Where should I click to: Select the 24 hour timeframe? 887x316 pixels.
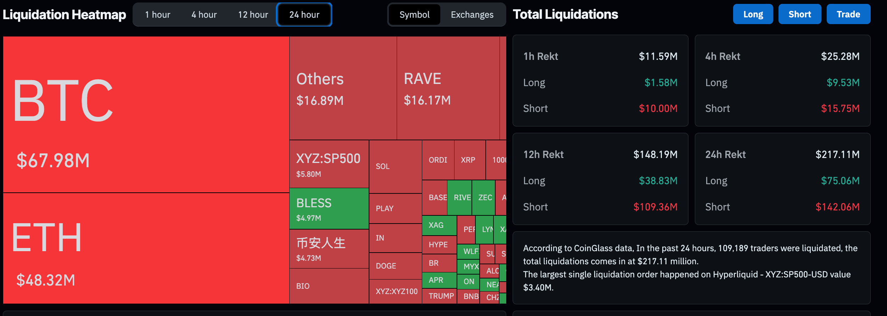click(304, 15)
